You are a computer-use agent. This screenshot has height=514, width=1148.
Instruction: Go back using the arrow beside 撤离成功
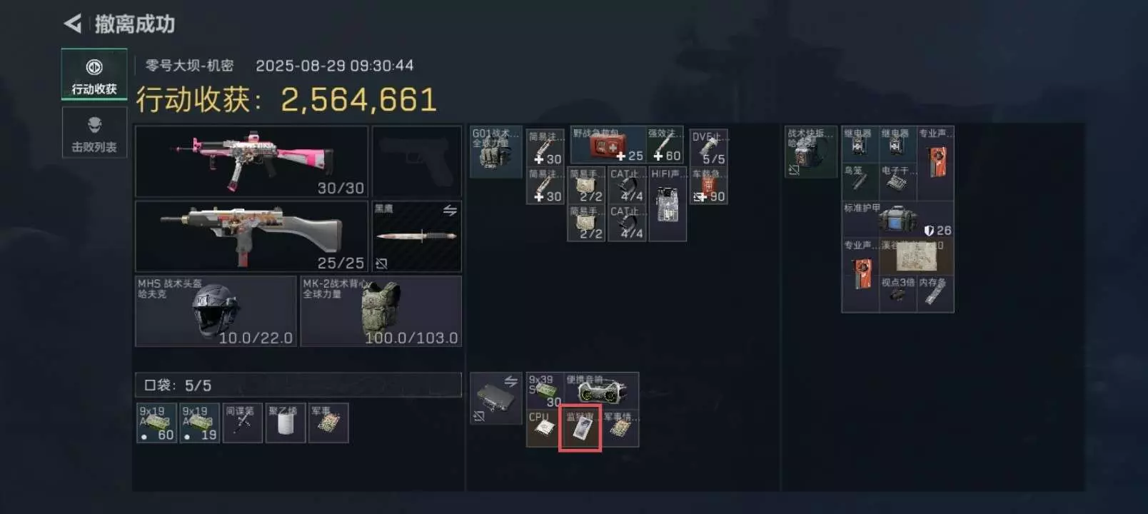(72, 24)
